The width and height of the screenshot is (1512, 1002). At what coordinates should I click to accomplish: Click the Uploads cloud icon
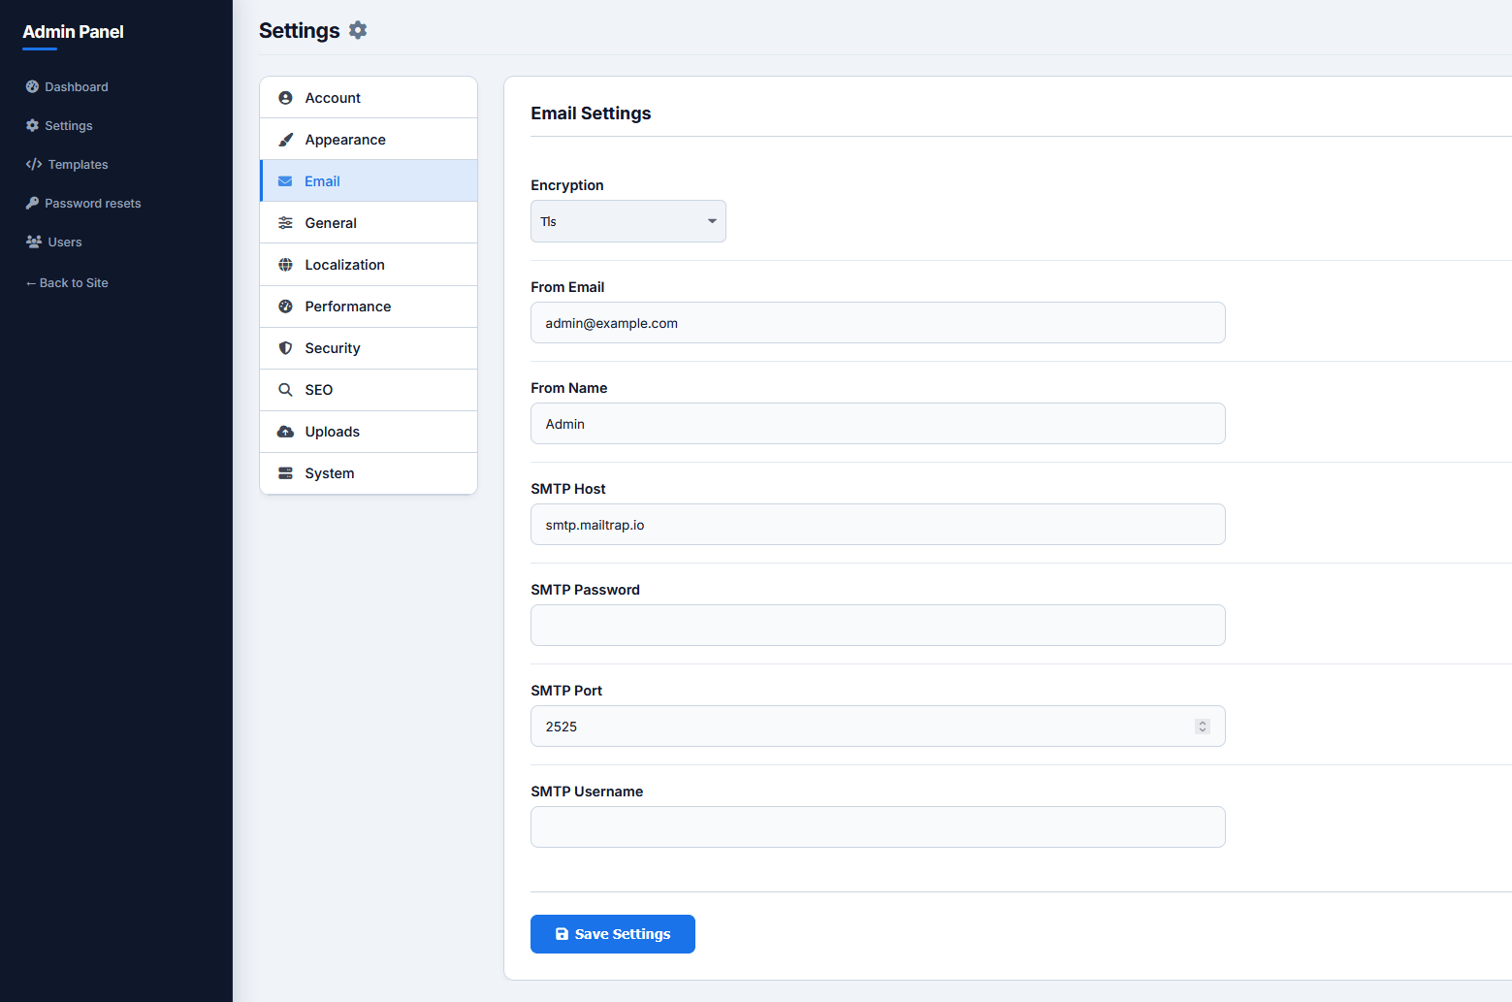click(x=285, y=432)
